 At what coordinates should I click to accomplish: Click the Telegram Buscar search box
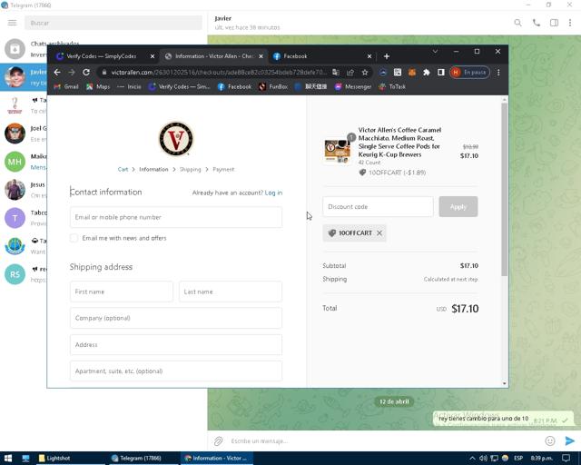pos(113,23)
